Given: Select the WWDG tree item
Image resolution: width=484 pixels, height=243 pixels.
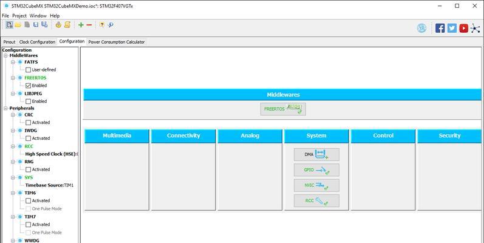Looking at the screenshot, I should (32, 241).
